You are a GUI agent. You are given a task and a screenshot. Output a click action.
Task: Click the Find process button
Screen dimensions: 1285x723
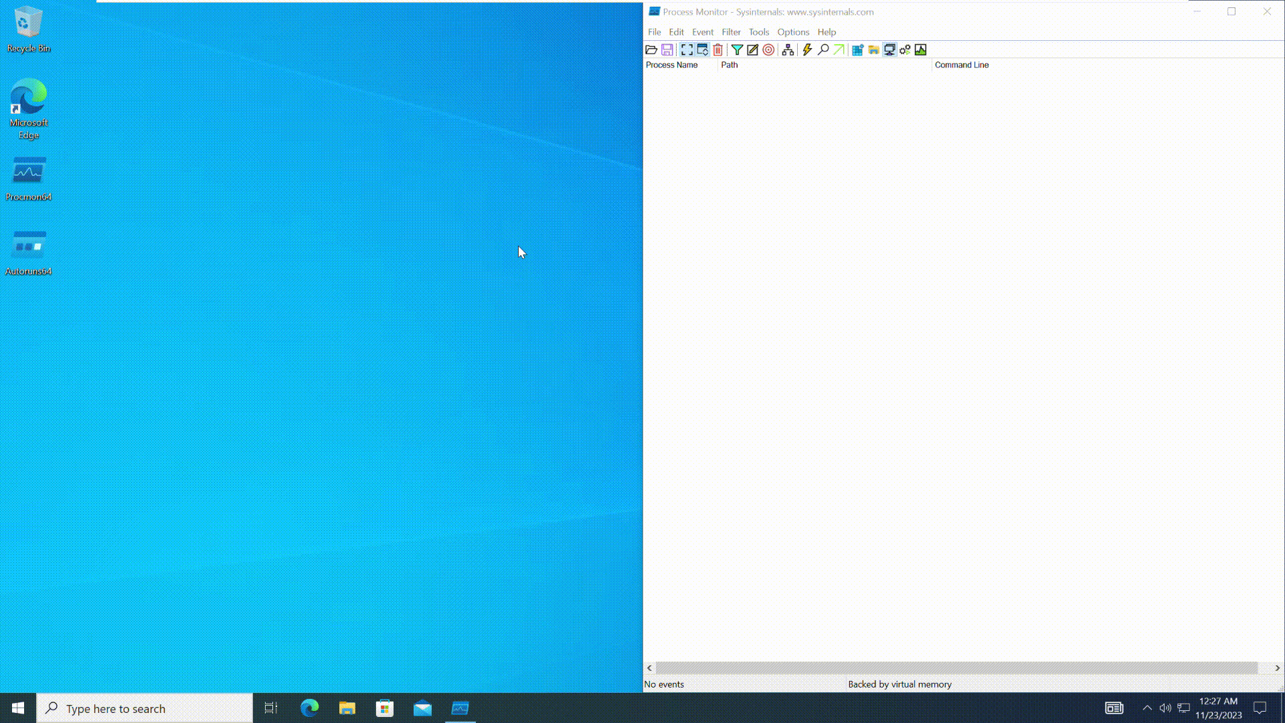823,49
